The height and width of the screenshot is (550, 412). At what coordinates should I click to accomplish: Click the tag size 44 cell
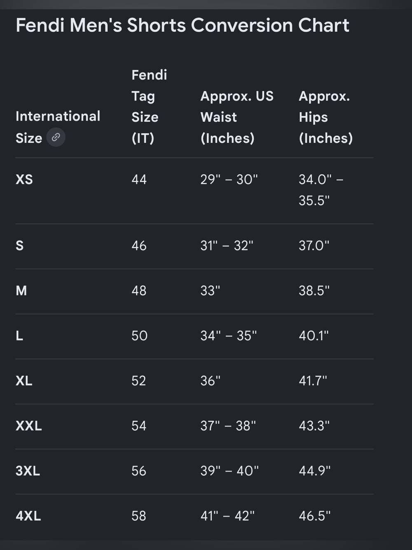[139, 179]
